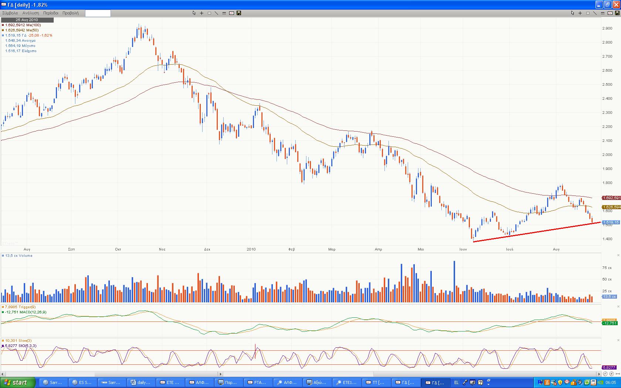Click the symbol input field in the toolbar
Image resolution: width=621 pixels, height=388 pixels.
coord(98,13)
